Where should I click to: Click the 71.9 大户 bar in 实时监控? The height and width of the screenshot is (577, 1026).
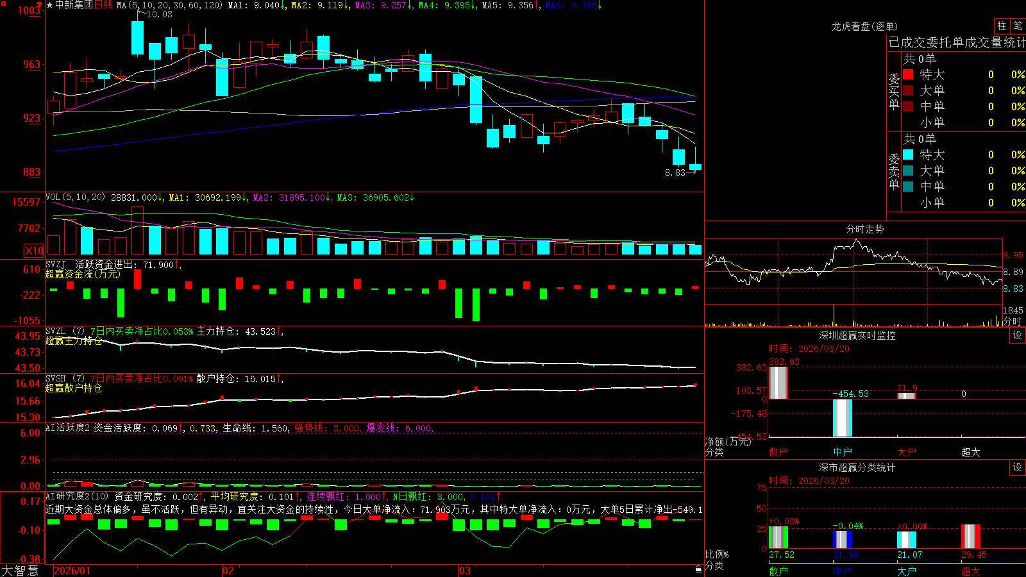(907, 396)
